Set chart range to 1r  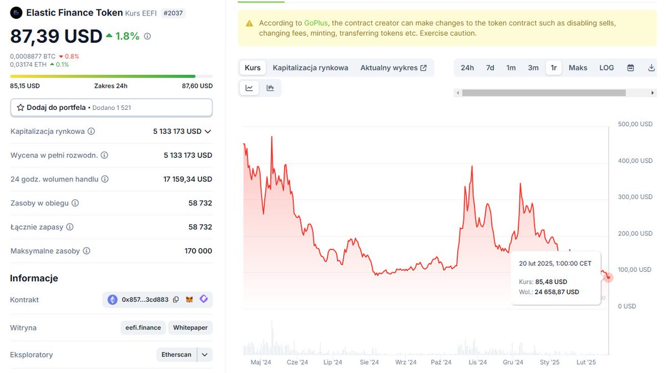click(x=554, y=68)
